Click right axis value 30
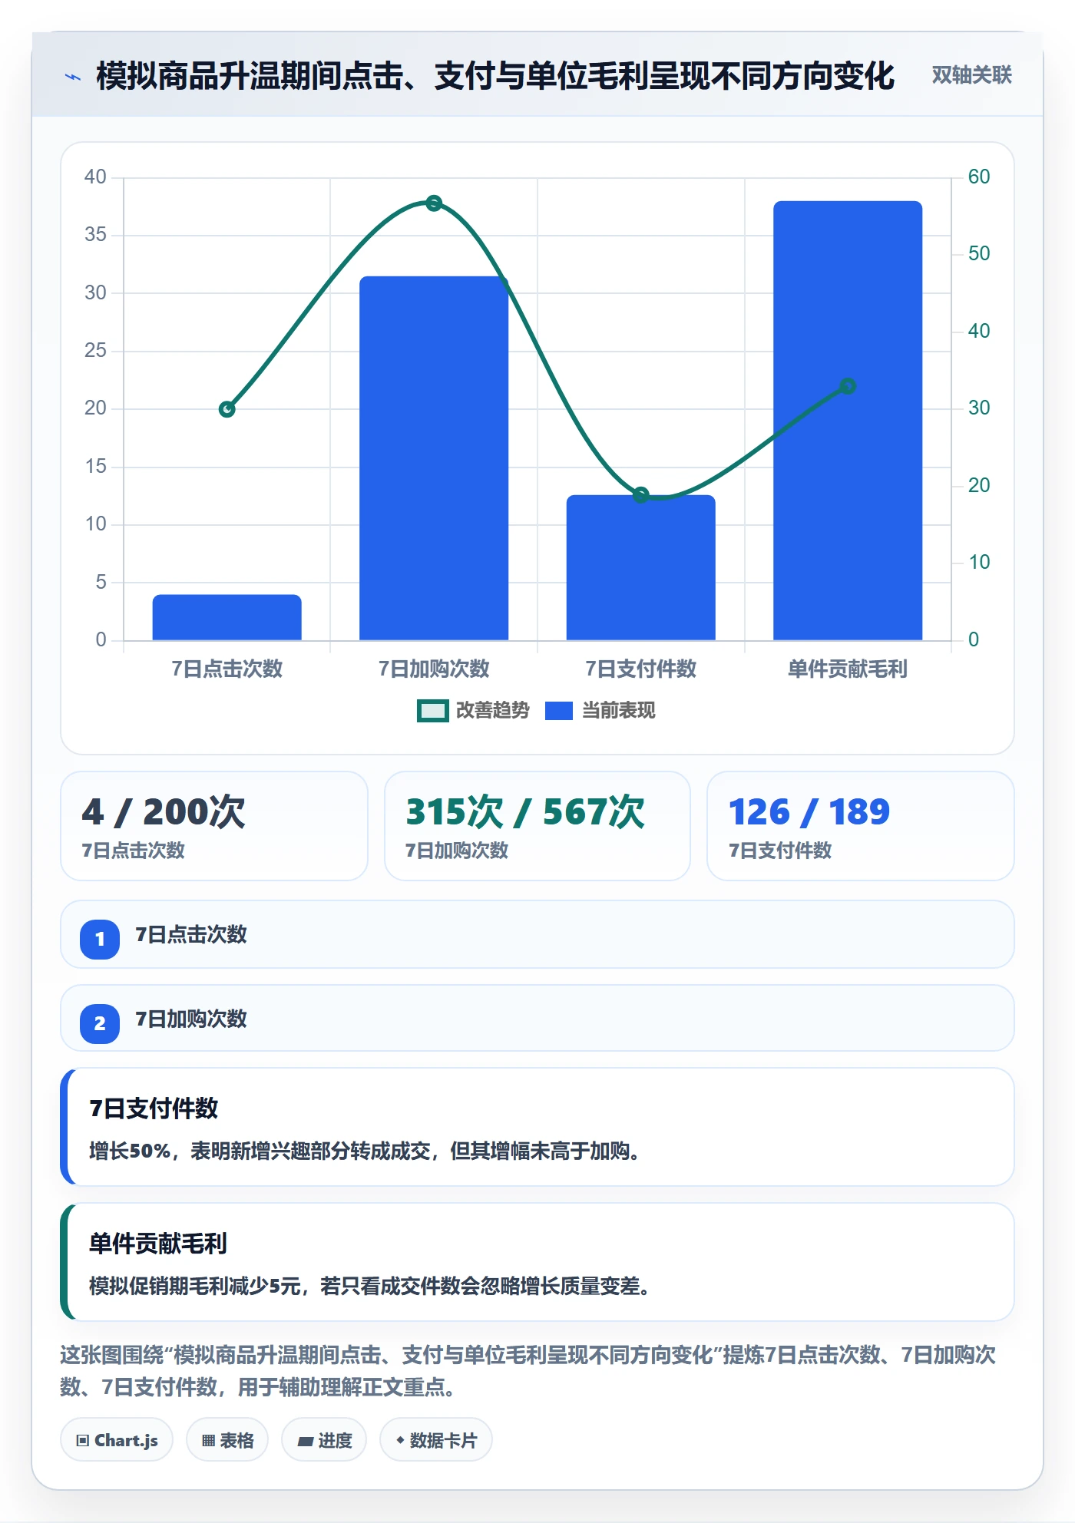This screenshot has height=1523, width=1075. [979, 408]
